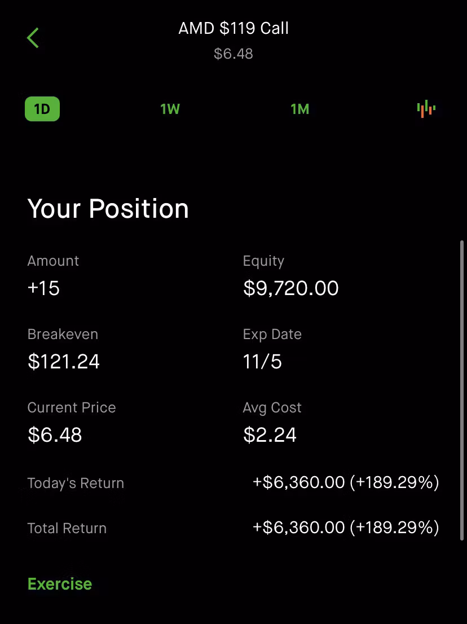Tap the Total Return label
Screen dimensions: 467x624
click(67, 528)
